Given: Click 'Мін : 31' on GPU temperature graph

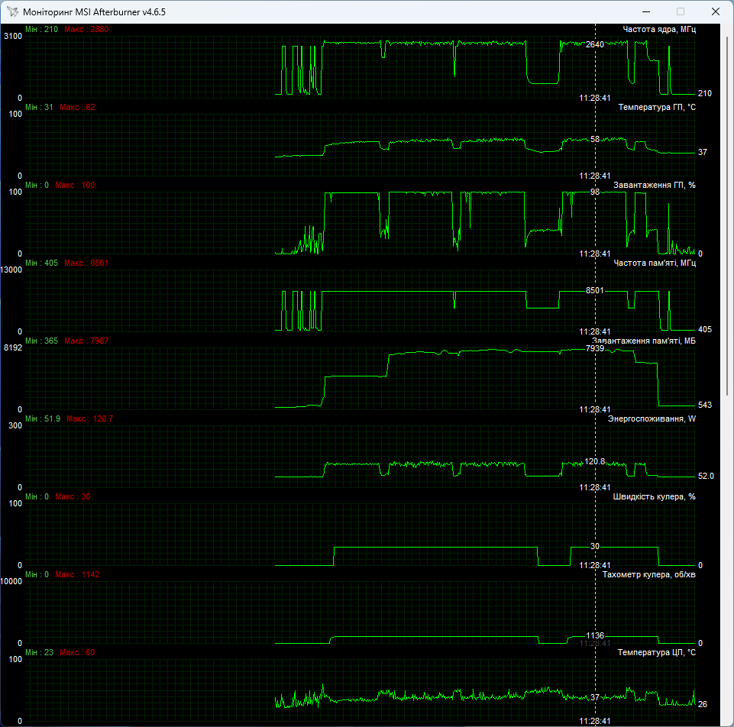Looking at the screenshot, I should coord(39,107).
